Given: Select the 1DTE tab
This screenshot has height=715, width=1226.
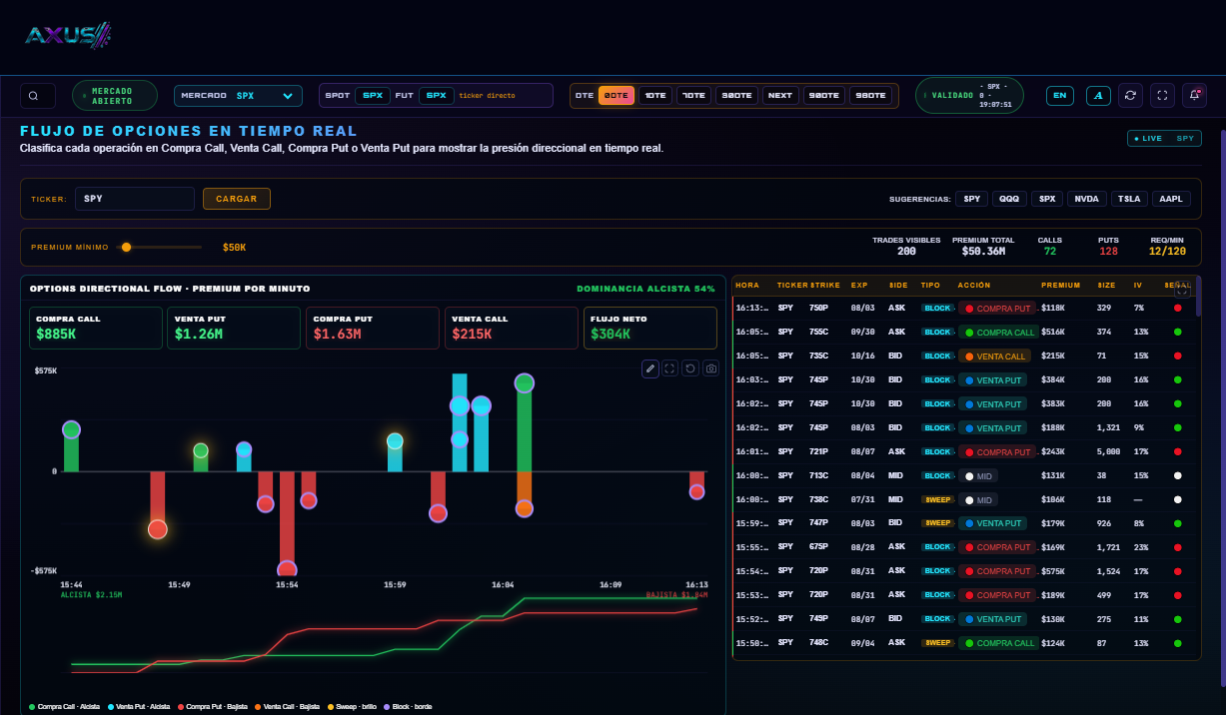Looking at the screenshot, I should (655, 96).
